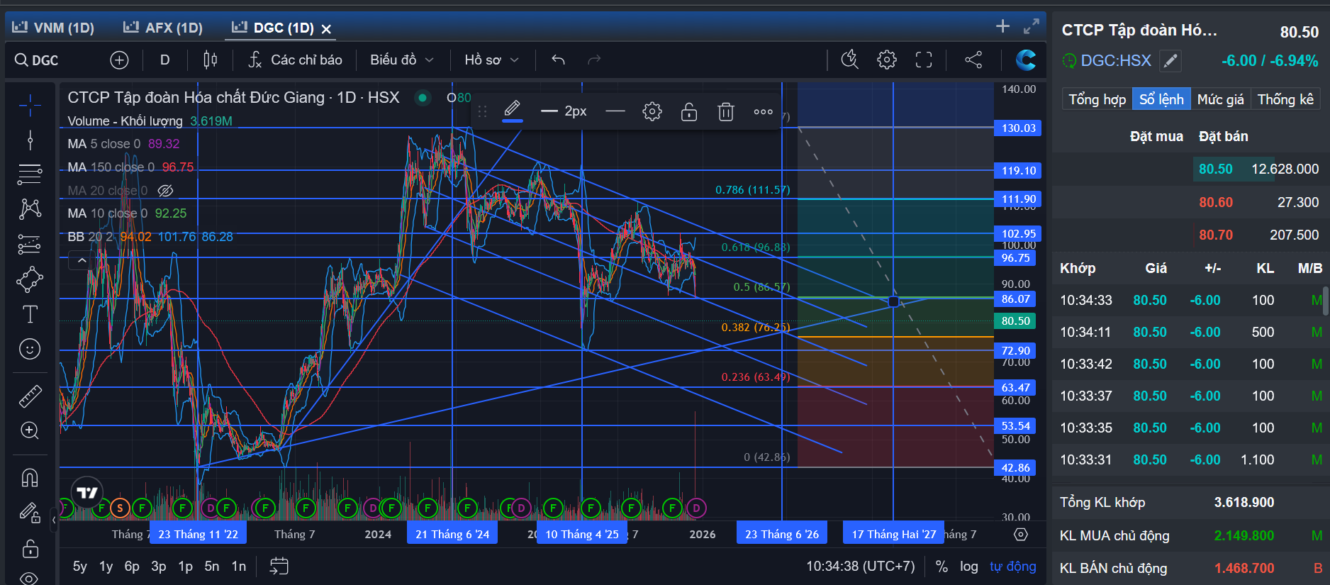Open settings for the selected drawing
This screenshot has height=585, width=1330.
click(x=652, y=111)
